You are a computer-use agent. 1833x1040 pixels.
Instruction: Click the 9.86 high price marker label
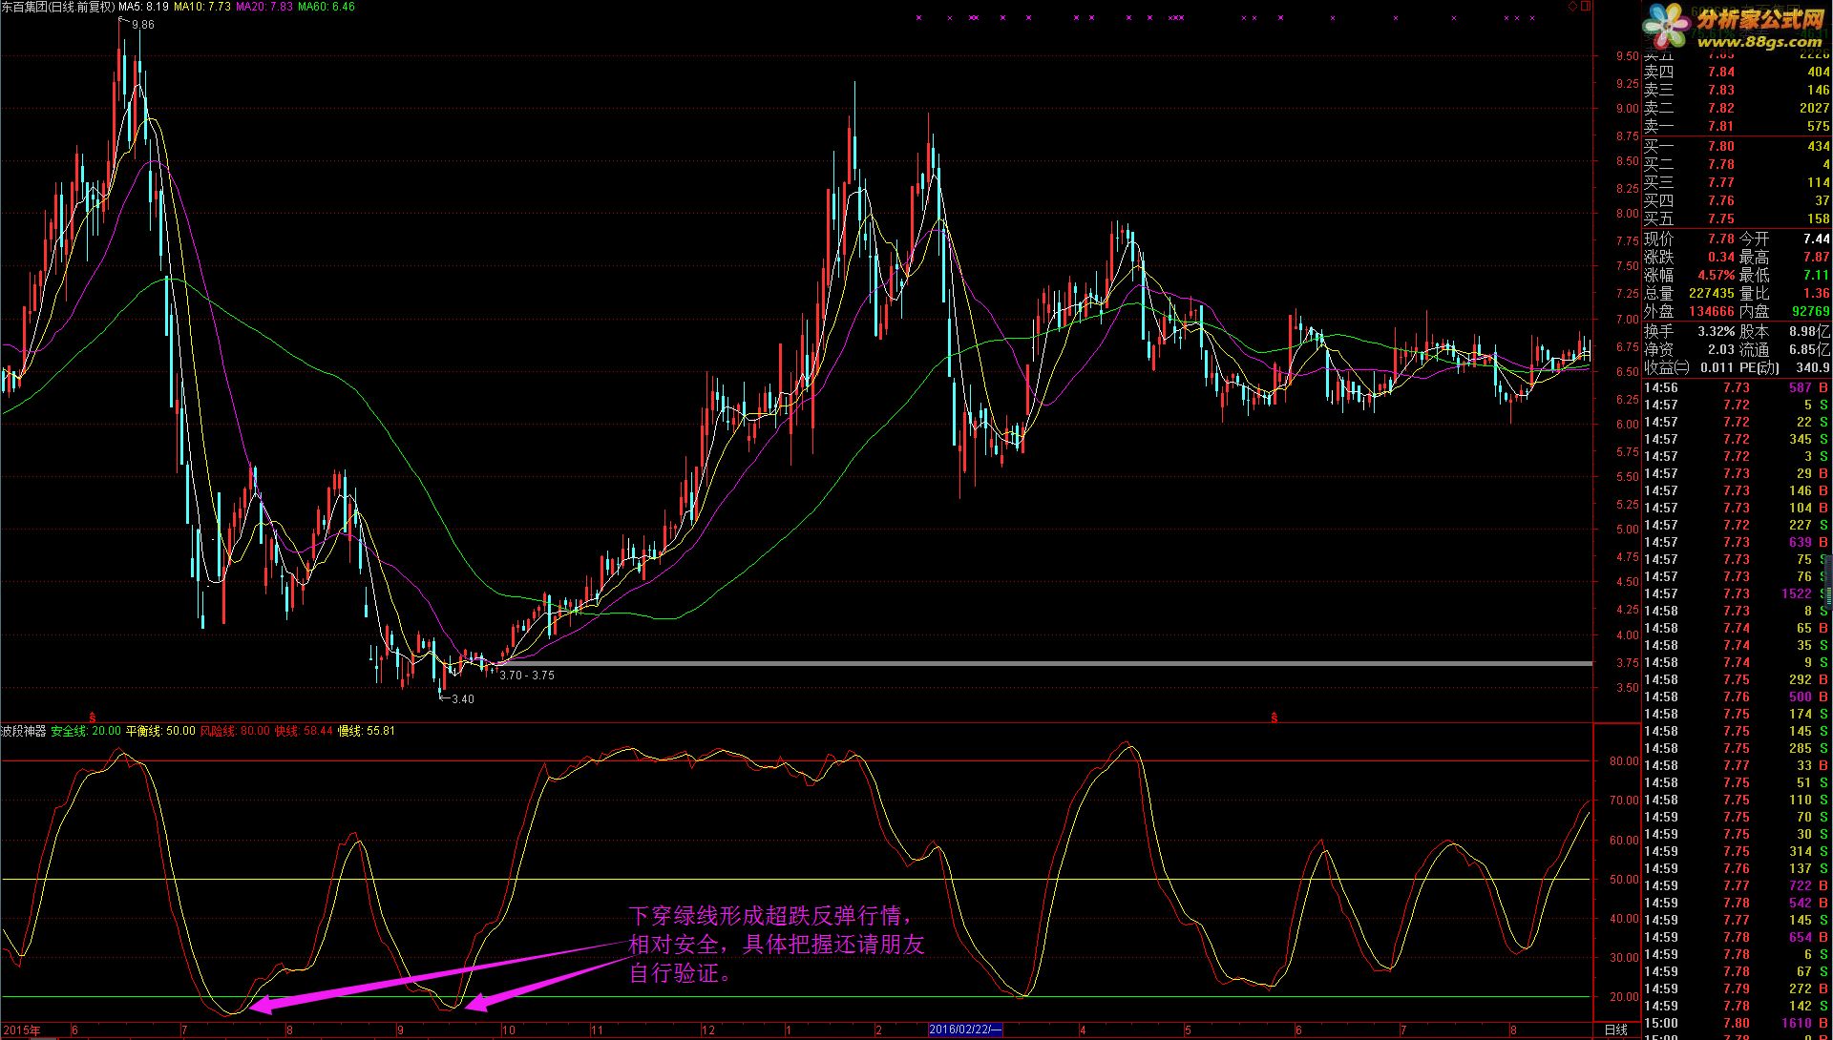click(x=143, y=25)
